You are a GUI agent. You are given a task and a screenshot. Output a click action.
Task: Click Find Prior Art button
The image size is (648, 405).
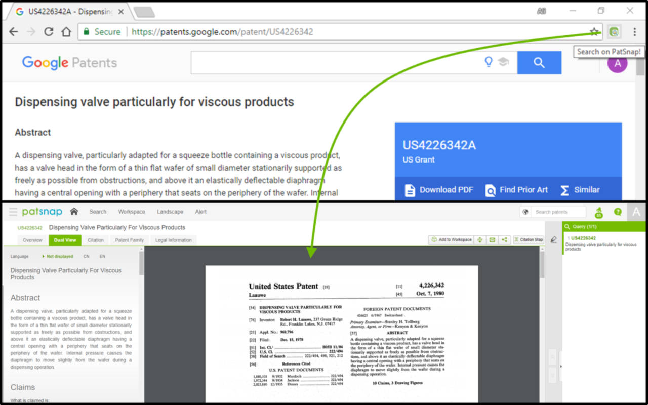(516, 190)
